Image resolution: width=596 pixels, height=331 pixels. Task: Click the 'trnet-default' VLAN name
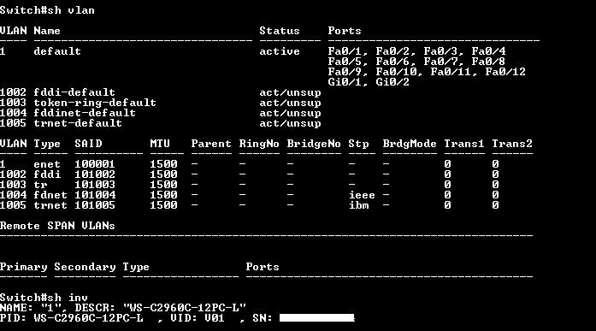point(78,123)
